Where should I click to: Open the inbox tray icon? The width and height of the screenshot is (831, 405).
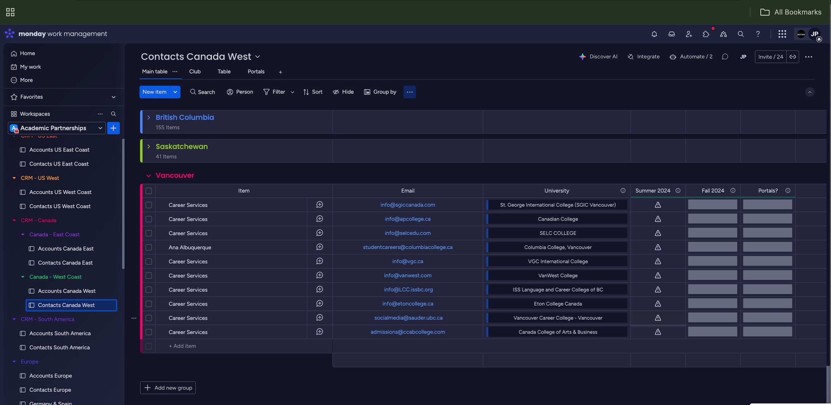point(671,34)
